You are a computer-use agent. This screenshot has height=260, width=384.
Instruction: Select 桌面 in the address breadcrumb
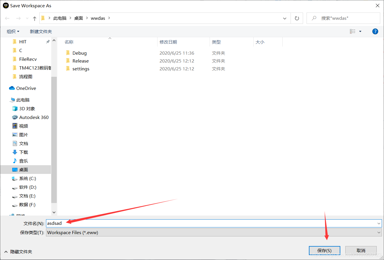[79, 18]
